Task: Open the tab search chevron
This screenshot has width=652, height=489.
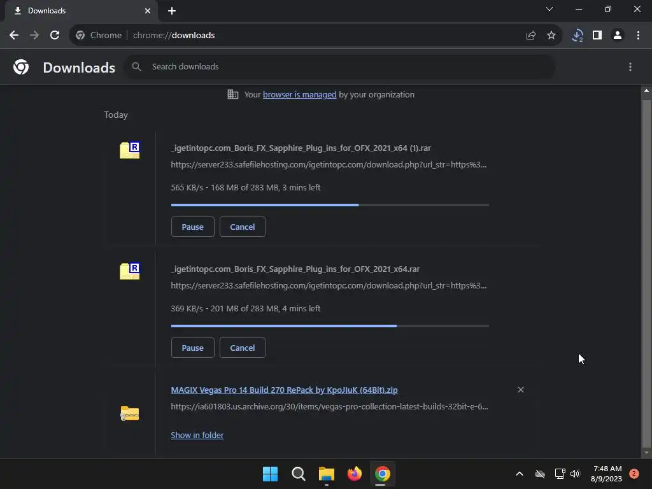Action: 549,9
